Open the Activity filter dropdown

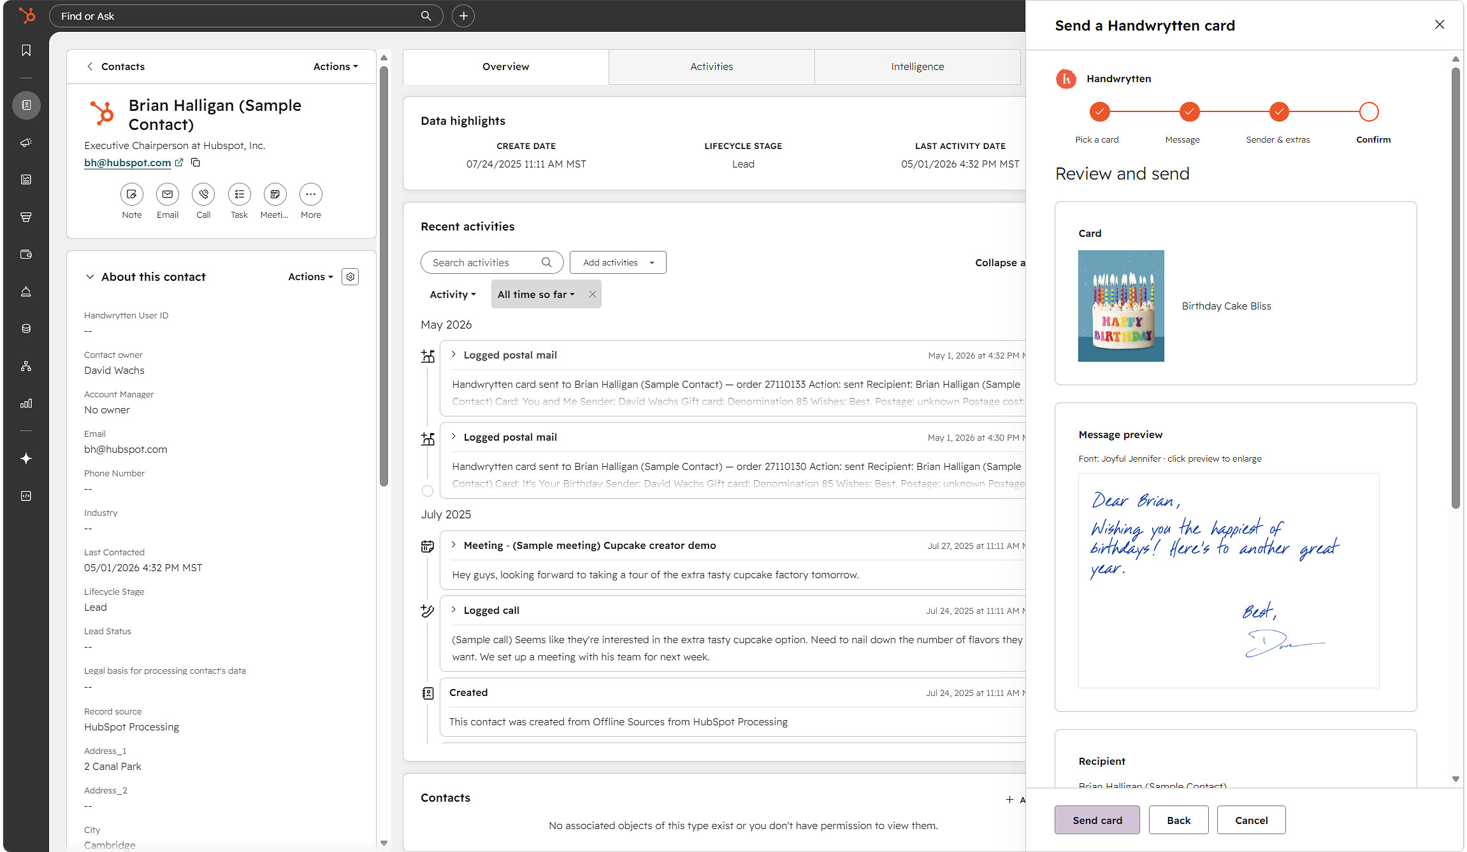coord(453,294)
